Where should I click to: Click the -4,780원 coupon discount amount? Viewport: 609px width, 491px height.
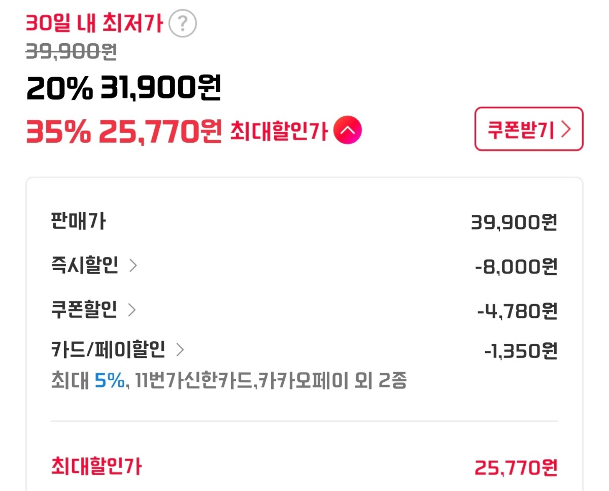click(x=517, y=310)
